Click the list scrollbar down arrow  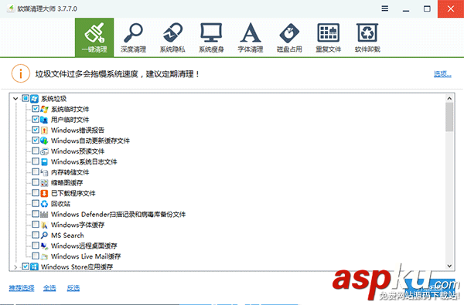coord(449,266)
